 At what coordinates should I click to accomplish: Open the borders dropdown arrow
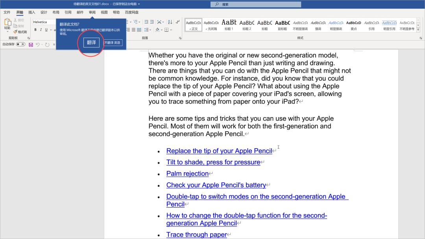pos(171,30)
